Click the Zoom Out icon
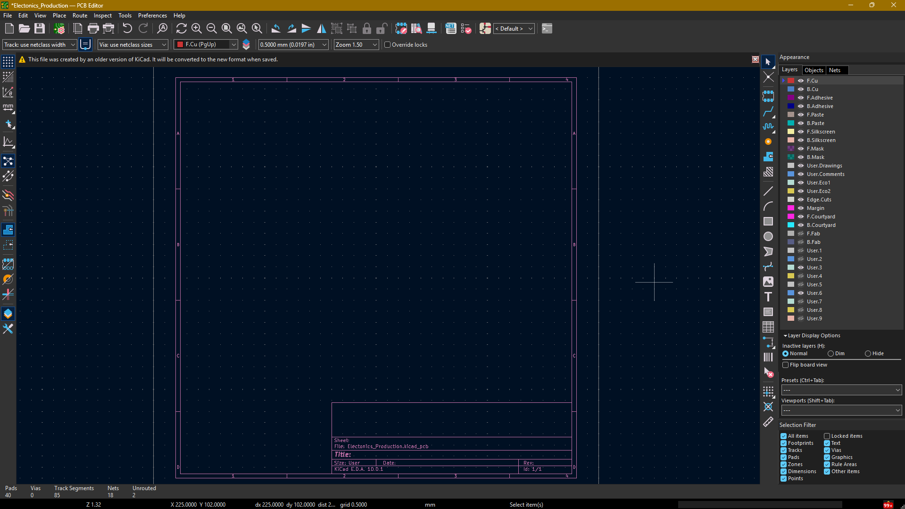 [x=212, y=29]
